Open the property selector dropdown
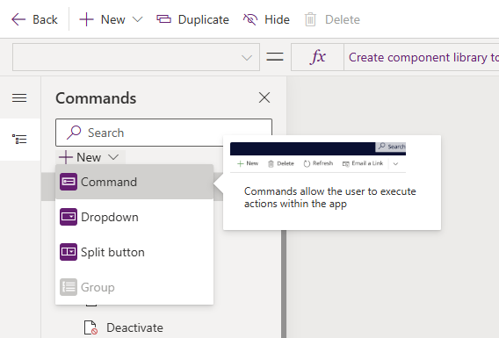Viewport: 499px width, 338px height. point(136,57)
